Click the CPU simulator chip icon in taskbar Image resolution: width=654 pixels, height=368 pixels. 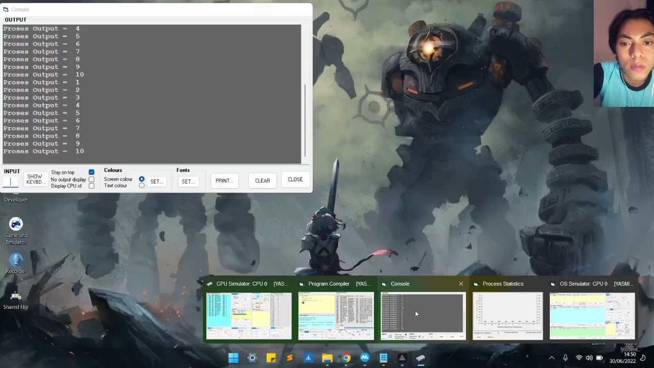421,358
